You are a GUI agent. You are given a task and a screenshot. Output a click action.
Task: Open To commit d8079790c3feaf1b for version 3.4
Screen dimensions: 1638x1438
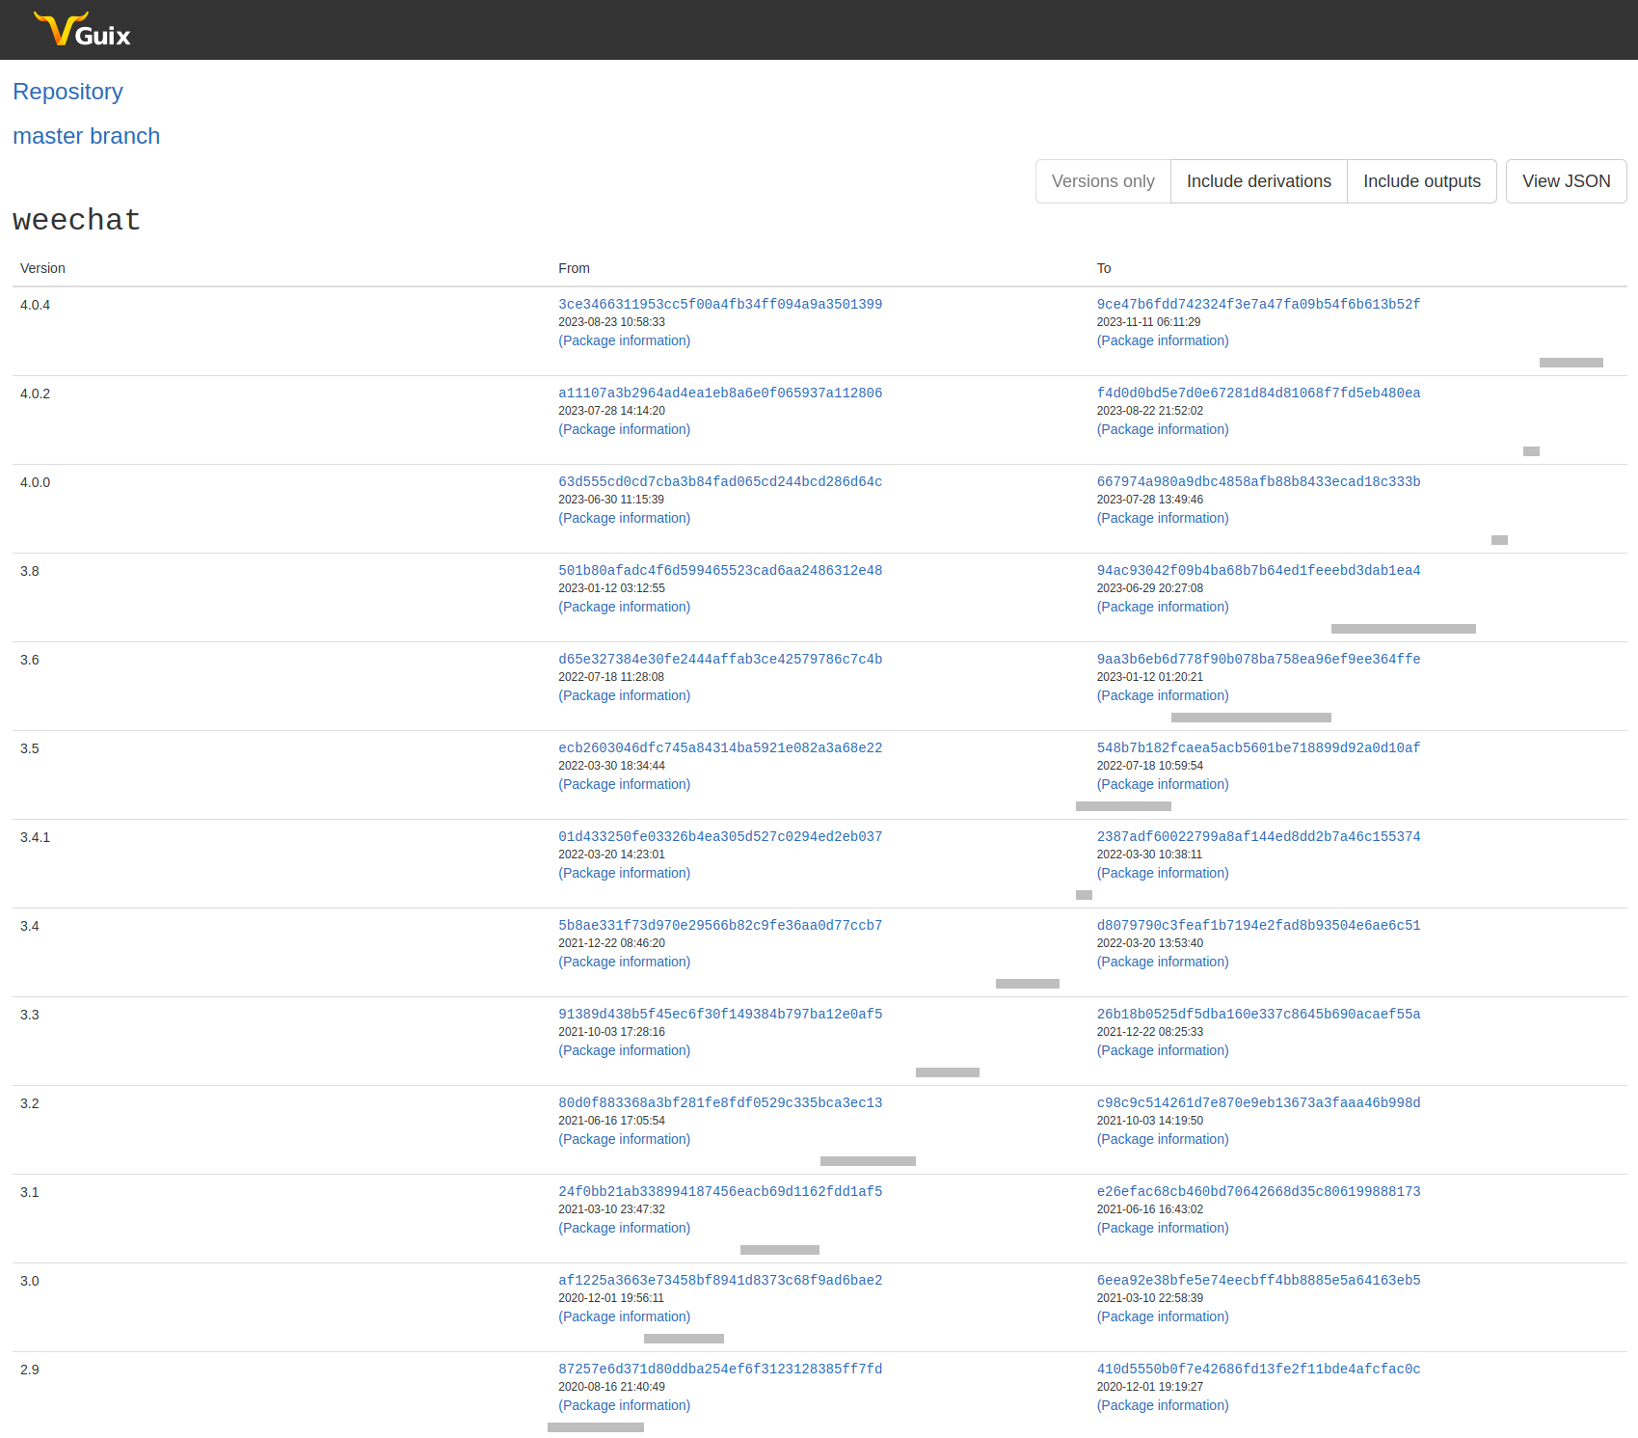[x=1258, y=925]
